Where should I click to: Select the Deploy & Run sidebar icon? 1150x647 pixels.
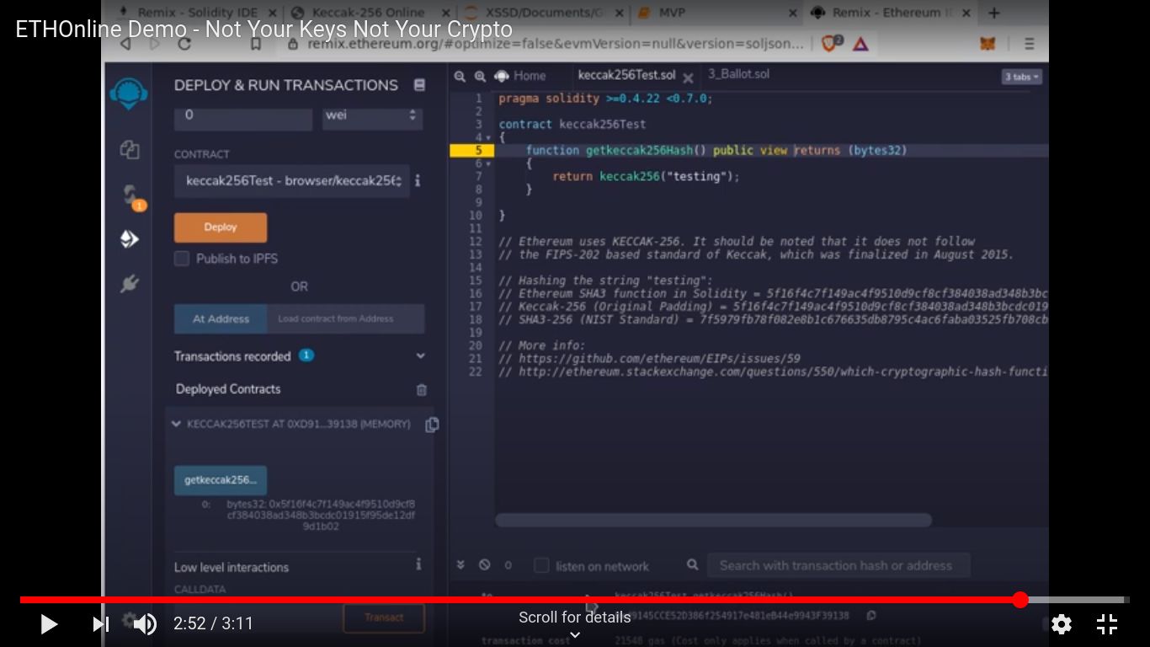point(129,239)
